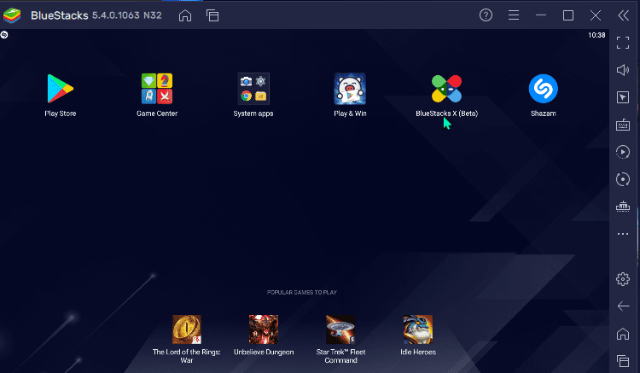This screenshot has height=373, width=640.
Task: Click the 10:38 clock in status bar
Action: tap(596, 35)
